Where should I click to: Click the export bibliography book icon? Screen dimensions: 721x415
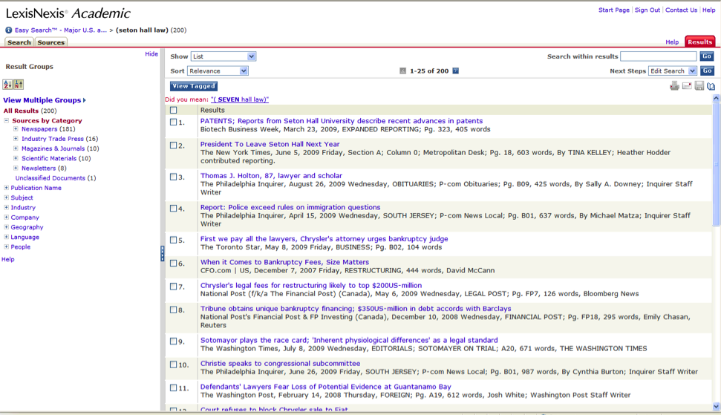tap(711, 86)
